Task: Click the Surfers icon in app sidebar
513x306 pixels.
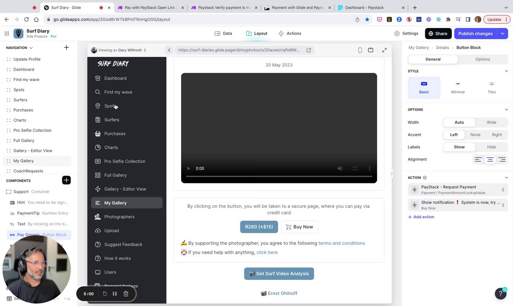Action: (x=98, y=120)
